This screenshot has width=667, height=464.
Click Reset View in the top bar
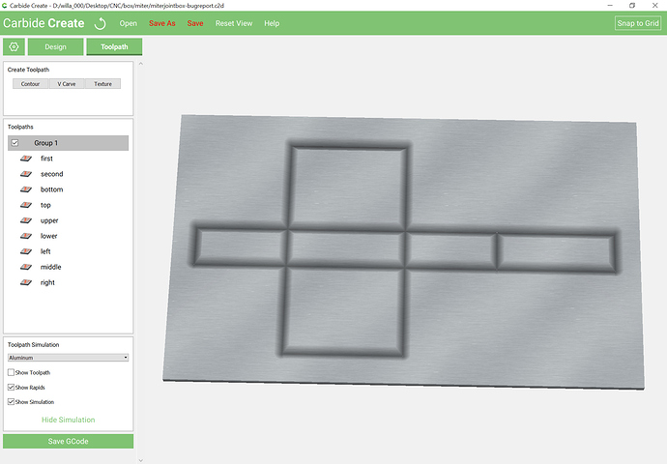pos(234,23)
